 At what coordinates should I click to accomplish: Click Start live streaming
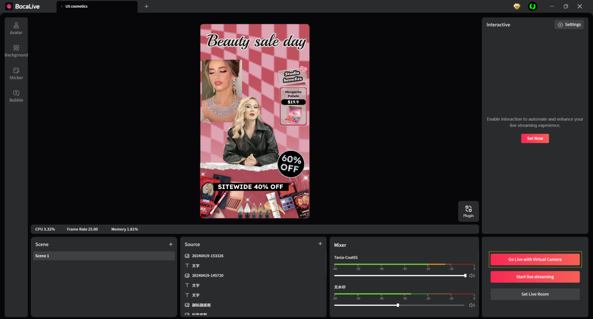click(x=535, y=277)
